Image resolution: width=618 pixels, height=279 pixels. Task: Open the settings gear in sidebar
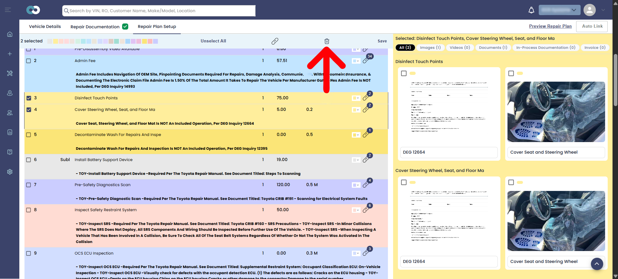click(10, 172)
